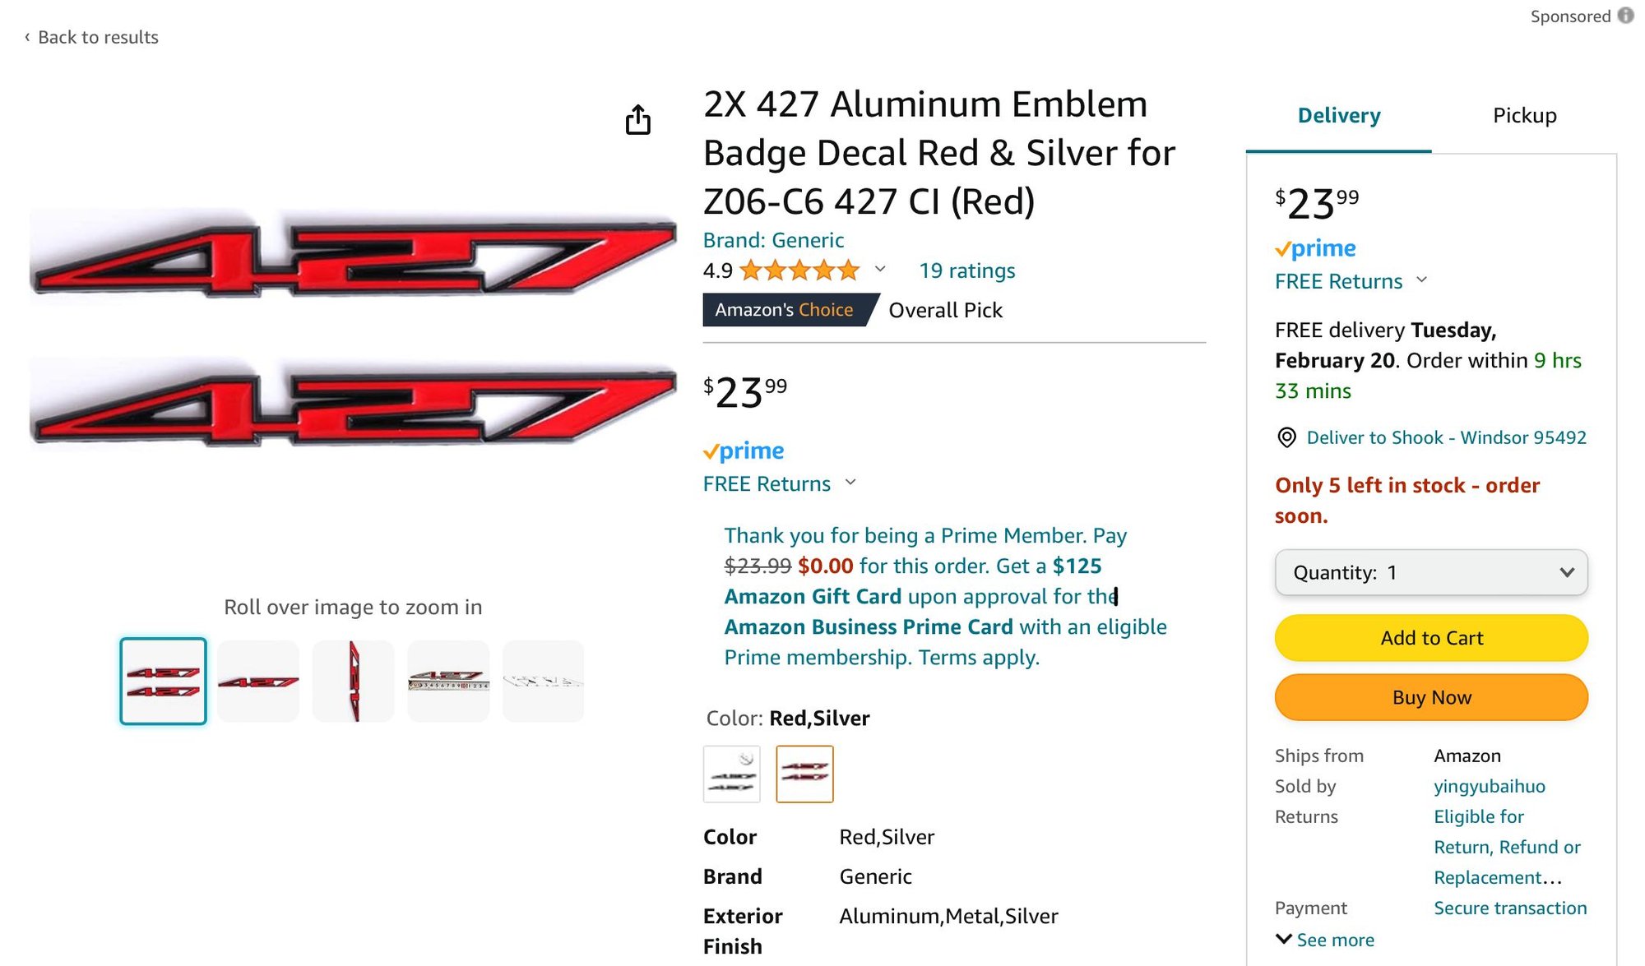View the side-profile emblem thumbnail
Screen dimensions: 1645x966
point(354,682)
